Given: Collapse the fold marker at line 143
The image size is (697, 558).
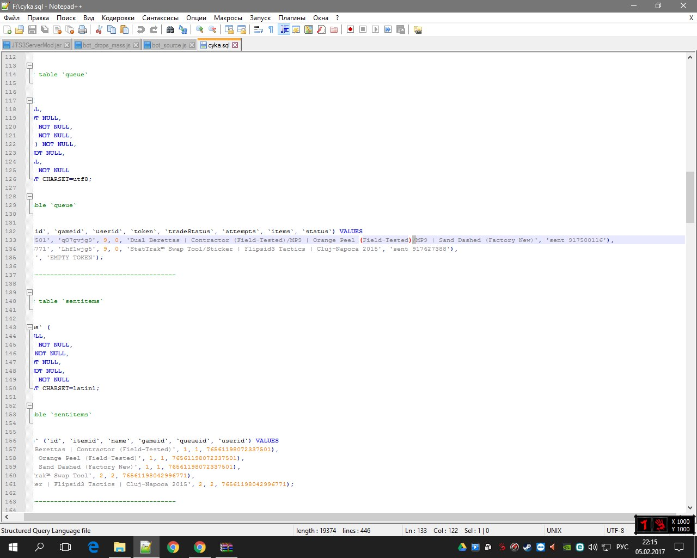Looking at the screenshot, I should point(30,327).
